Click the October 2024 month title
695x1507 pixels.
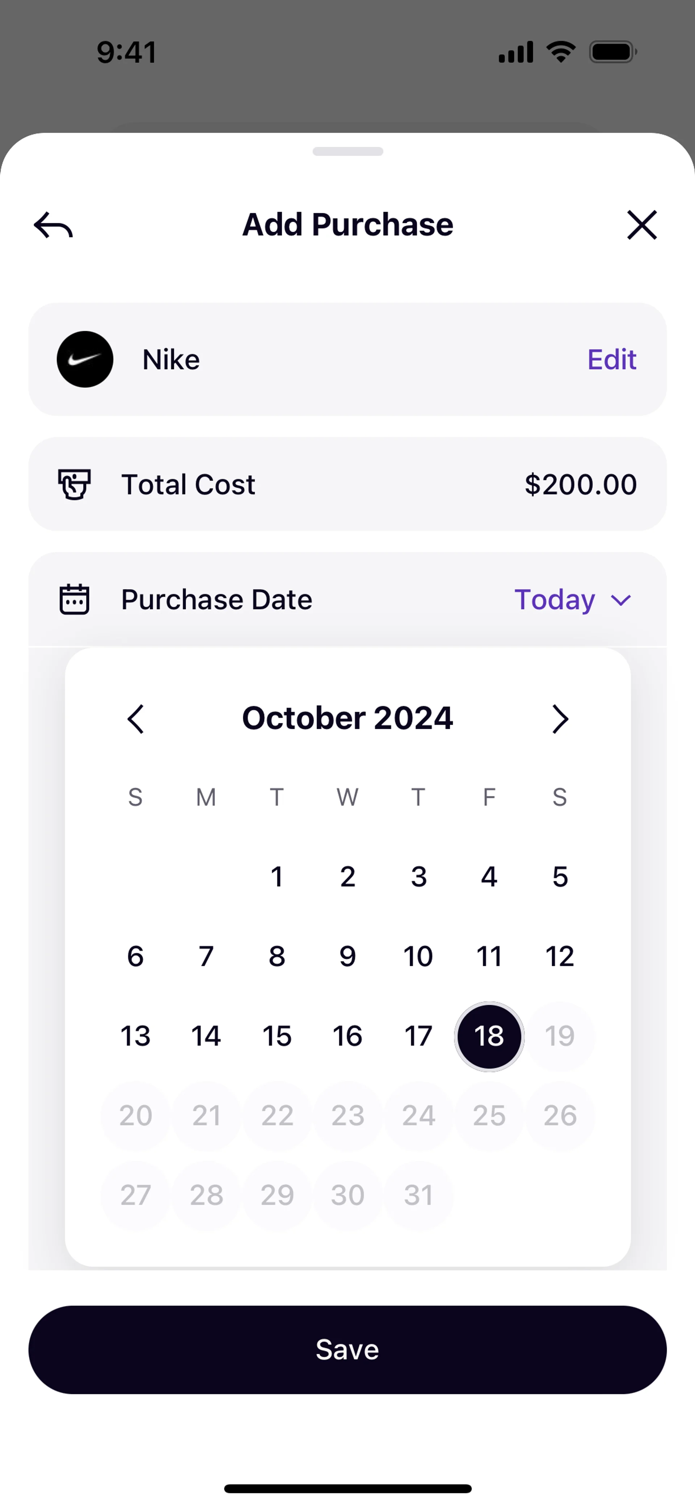pos(347,718)
